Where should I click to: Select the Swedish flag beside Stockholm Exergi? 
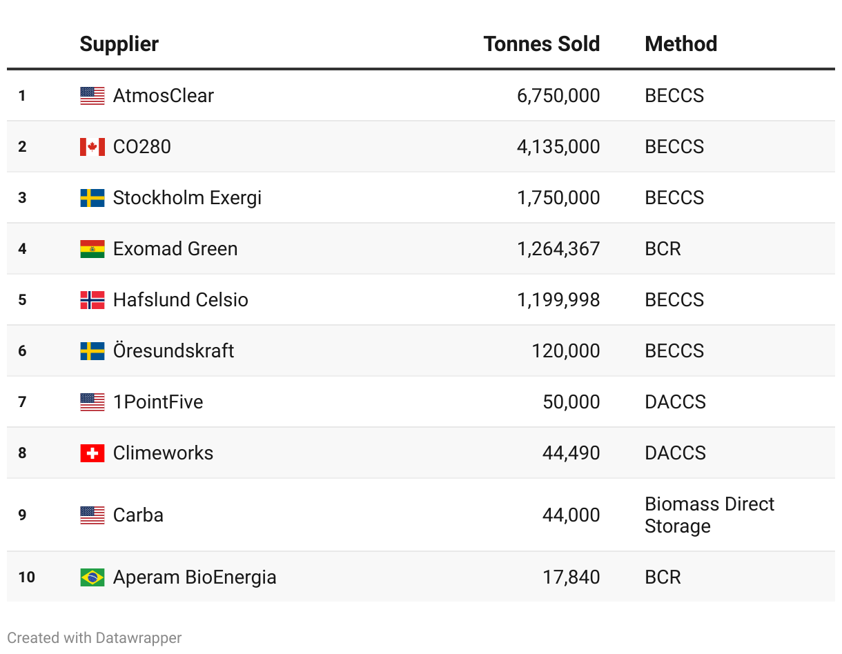[x=92, y=198]
